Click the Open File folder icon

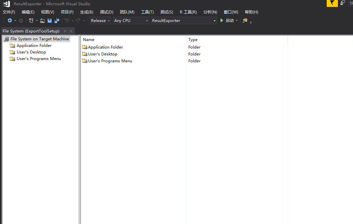pyautogui.click(x=42, y=21)
